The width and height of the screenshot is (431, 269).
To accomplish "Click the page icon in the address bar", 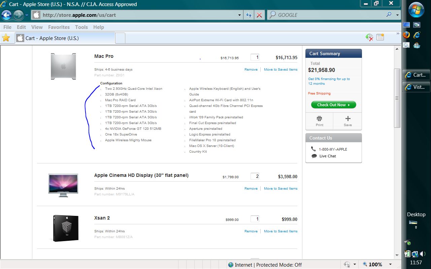I will click(x=36, y=15).
